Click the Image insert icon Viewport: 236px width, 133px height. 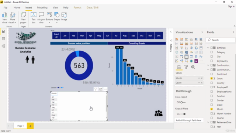64,17
